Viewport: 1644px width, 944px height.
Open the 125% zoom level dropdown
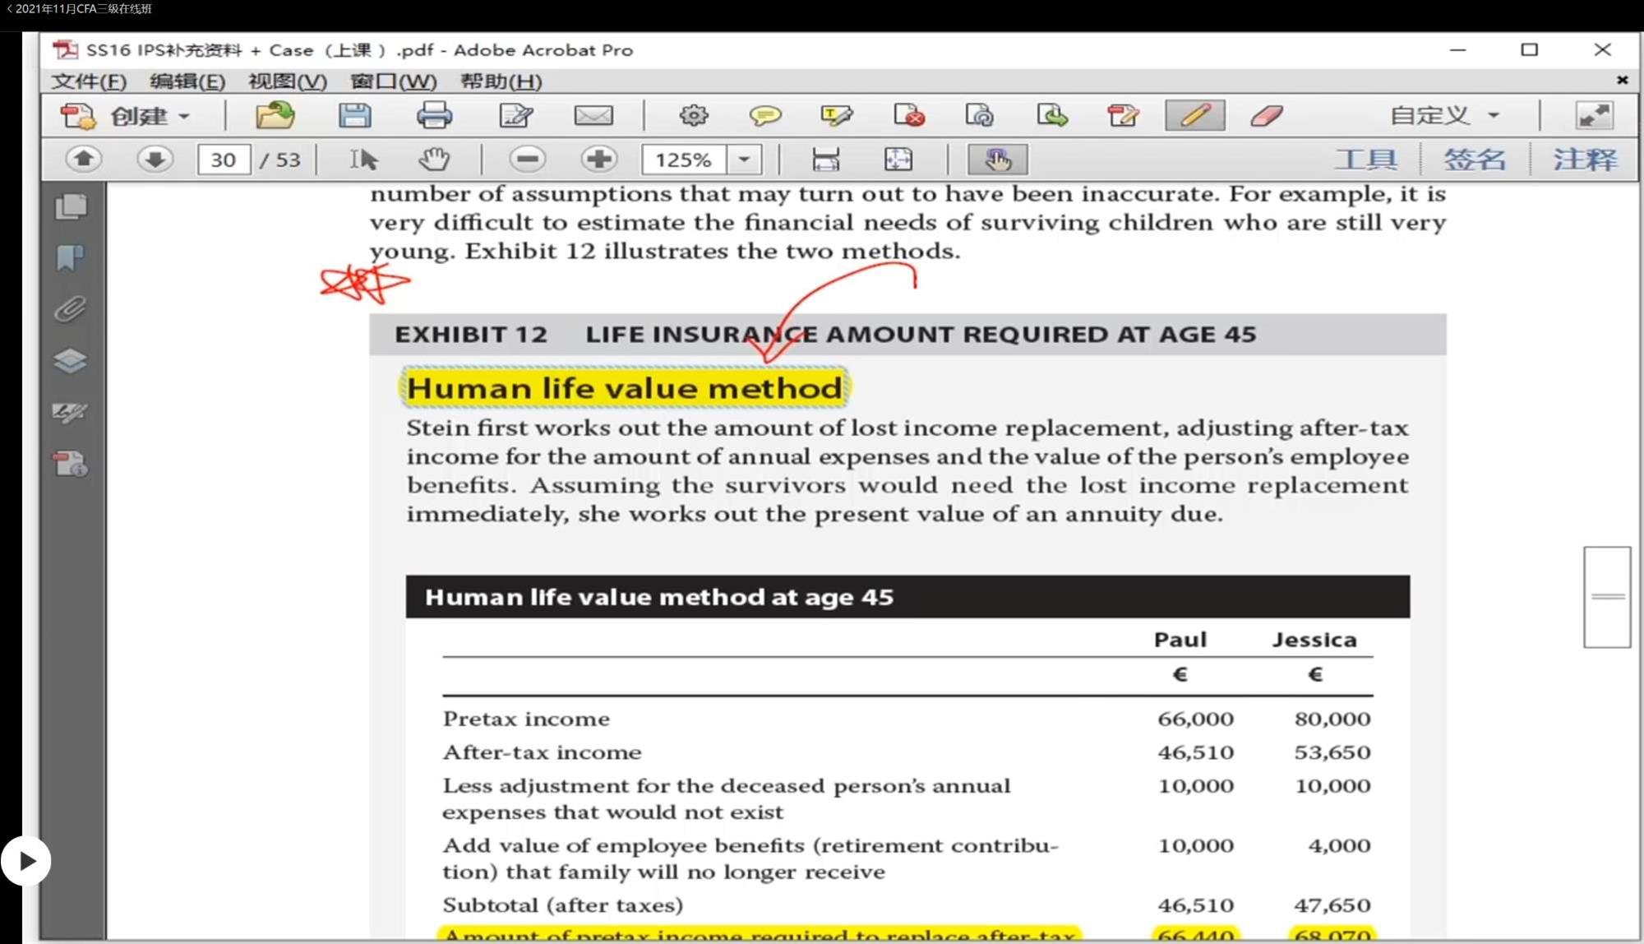click(744, 159)
